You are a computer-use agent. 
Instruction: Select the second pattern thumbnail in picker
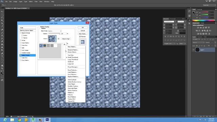(x=45, y=45)
